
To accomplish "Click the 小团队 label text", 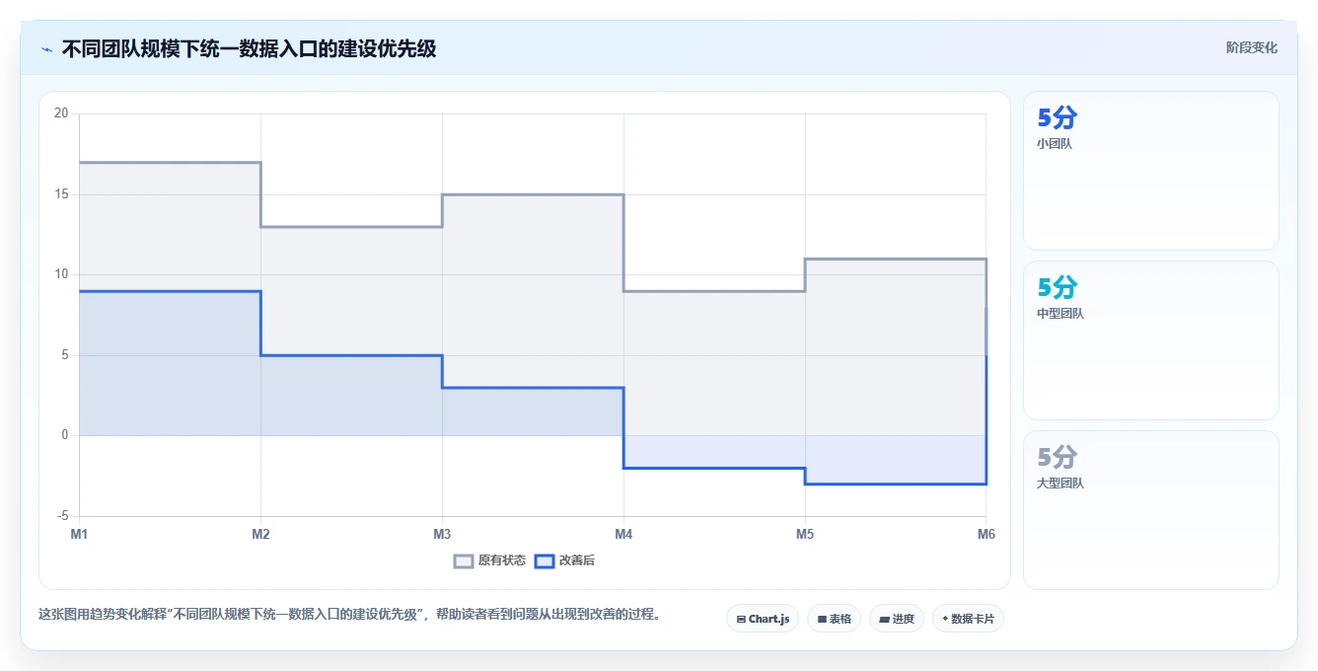I will pyautogui.click(x=1055, y=144).
